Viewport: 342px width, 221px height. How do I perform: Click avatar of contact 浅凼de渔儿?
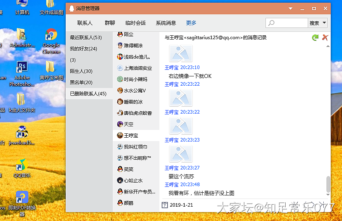(120, 57)
